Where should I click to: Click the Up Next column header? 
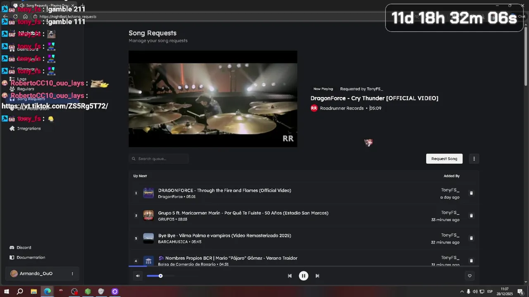click(140, 176)
